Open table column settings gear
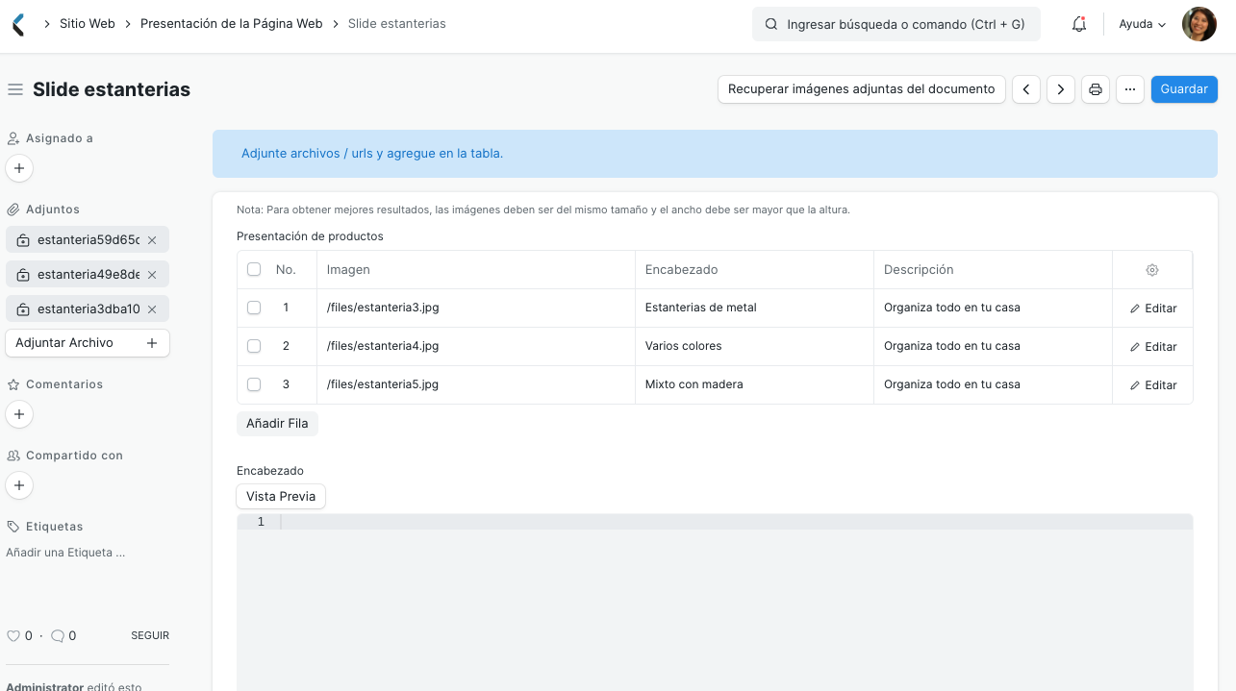1236x691 pixels. 1152,270
